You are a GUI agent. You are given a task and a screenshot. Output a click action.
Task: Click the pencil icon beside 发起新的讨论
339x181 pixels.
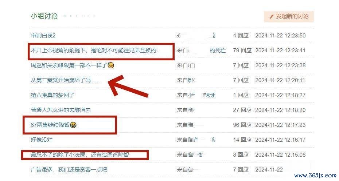[272, 16]
